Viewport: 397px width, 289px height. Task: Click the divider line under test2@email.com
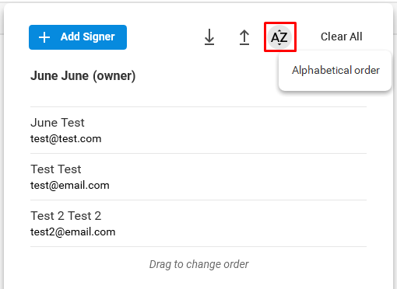click(198, 246)
